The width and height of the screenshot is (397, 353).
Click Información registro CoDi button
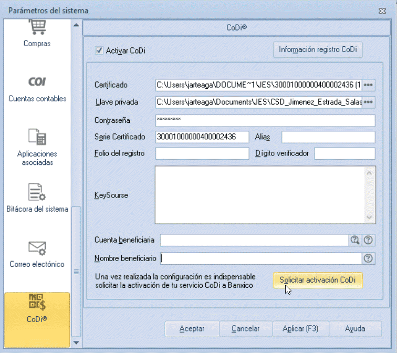click(x=318, y=49)
